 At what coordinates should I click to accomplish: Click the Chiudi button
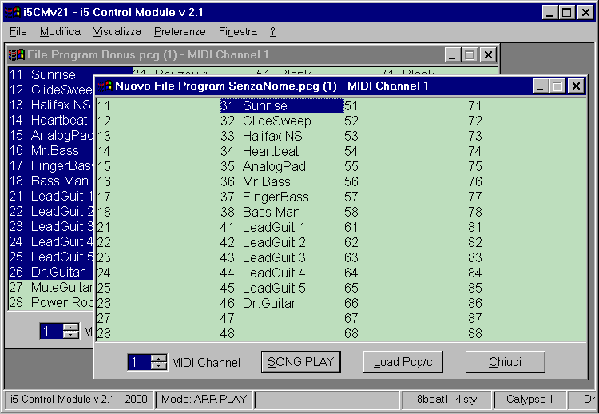coord(505,362)
